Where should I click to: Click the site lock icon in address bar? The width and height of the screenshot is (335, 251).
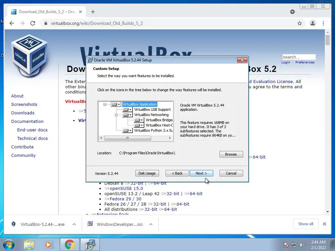pyautogui.click(x=45, y=23)
